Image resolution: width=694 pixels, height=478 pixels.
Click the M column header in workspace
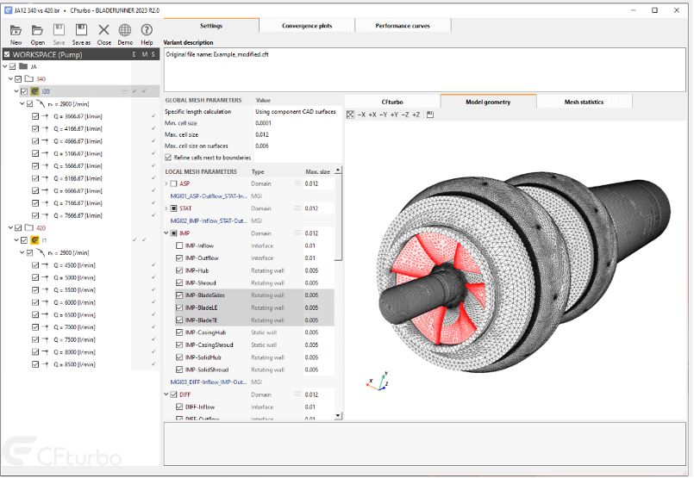tap(144, 54)
